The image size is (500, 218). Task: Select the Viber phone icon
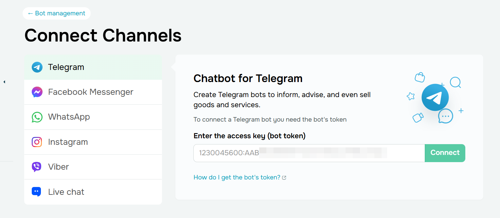point(37,167)
